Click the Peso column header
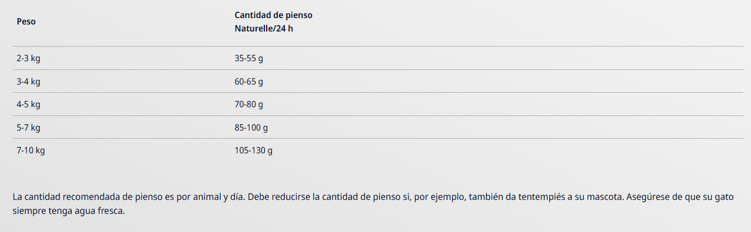Screen dimensions: 751x232 click(26, 22)
